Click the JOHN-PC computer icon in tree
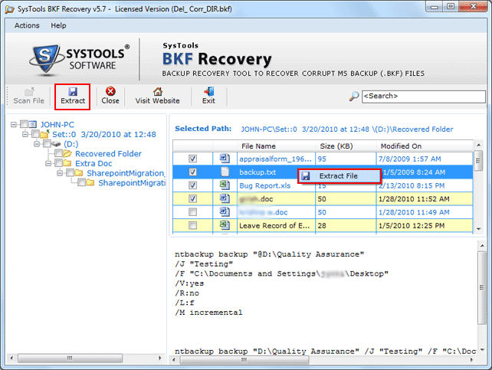The height and width of the screenshot is (370, 492). (33, 125)
